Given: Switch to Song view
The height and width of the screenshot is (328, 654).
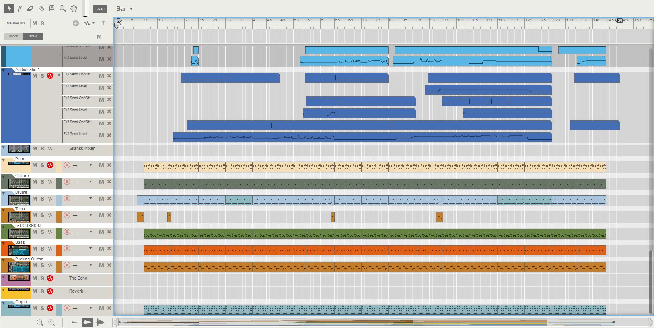Looking at the screenshot, I should coord(33,37).
